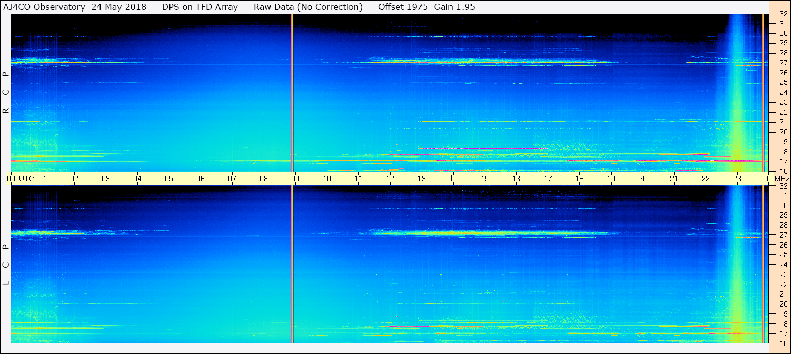Click the 18 MHz label on LCP scale

coord(783,323)
